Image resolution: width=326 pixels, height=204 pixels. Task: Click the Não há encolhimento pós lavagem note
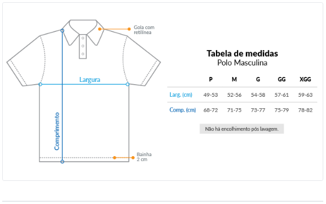click(x=241, y=129)
